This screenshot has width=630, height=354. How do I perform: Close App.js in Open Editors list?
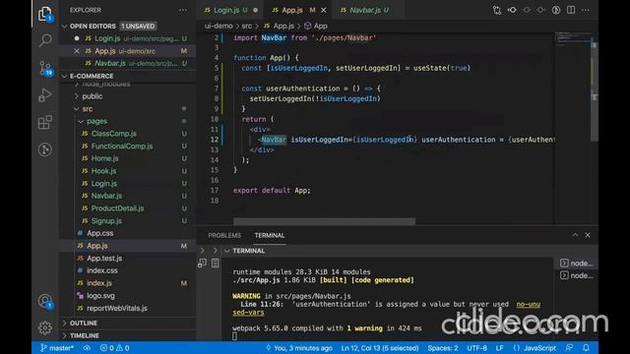(x=77, y=51)
